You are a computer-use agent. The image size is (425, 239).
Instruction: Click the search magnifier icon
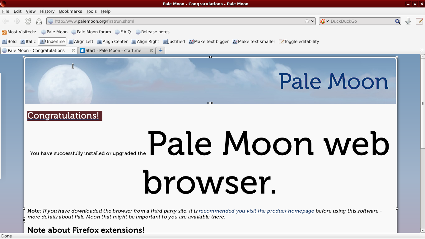[398, 21]
